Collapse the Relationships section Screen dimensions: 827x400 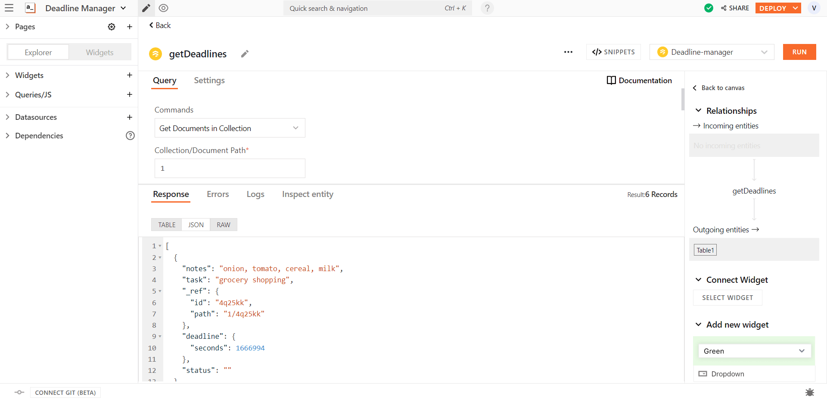coord(699,111)
